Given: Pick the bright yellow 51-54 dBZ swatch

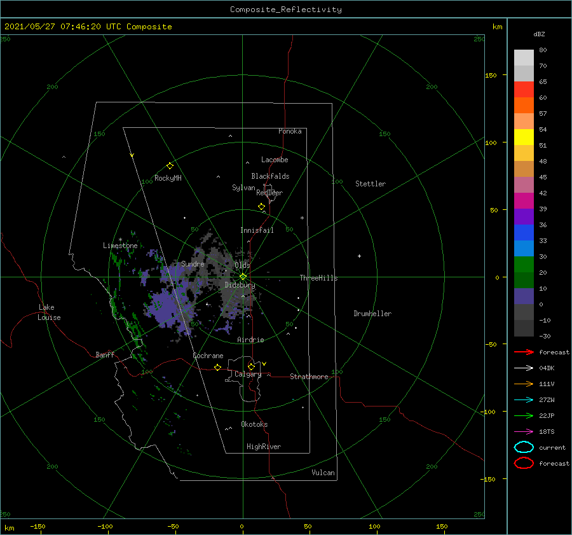Looking at the screenshot, I should pos(524,137).
